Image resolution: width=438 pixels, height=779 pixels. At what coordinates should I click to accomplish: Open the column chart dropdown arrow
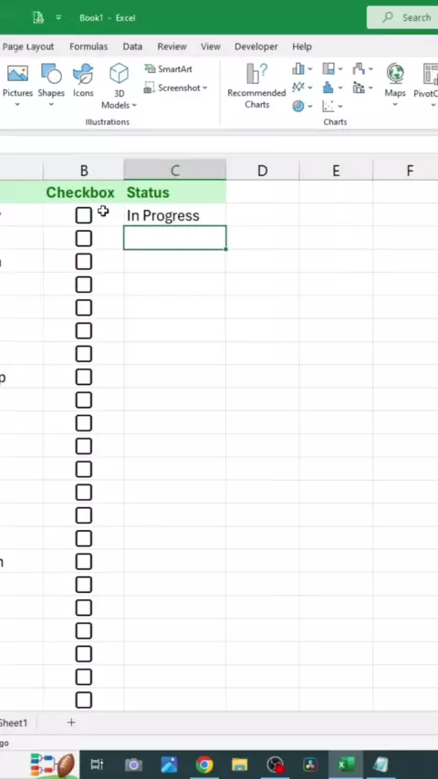(x=310, y=68)
